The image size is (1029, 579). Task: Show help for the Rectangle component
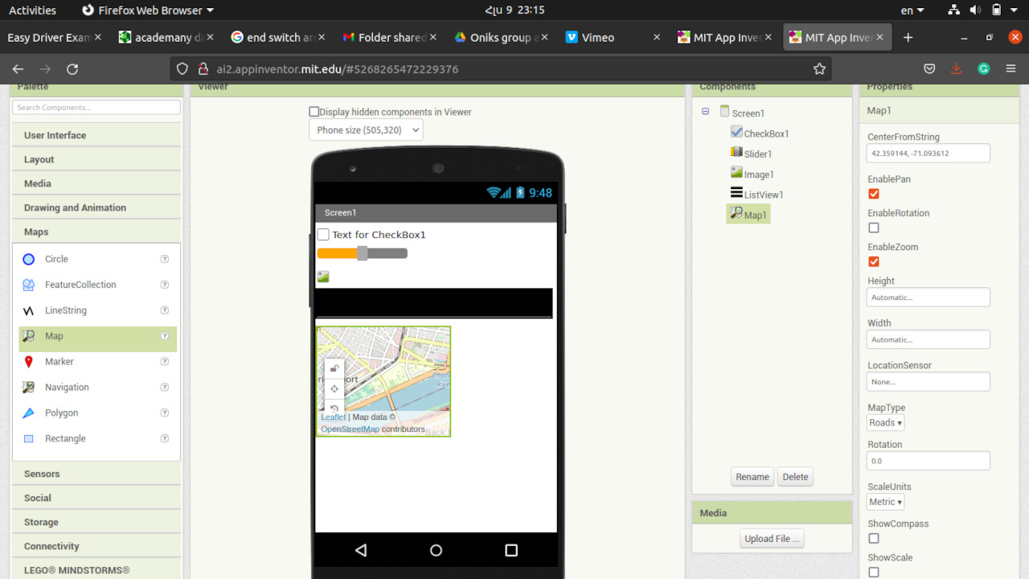(165, 439)
